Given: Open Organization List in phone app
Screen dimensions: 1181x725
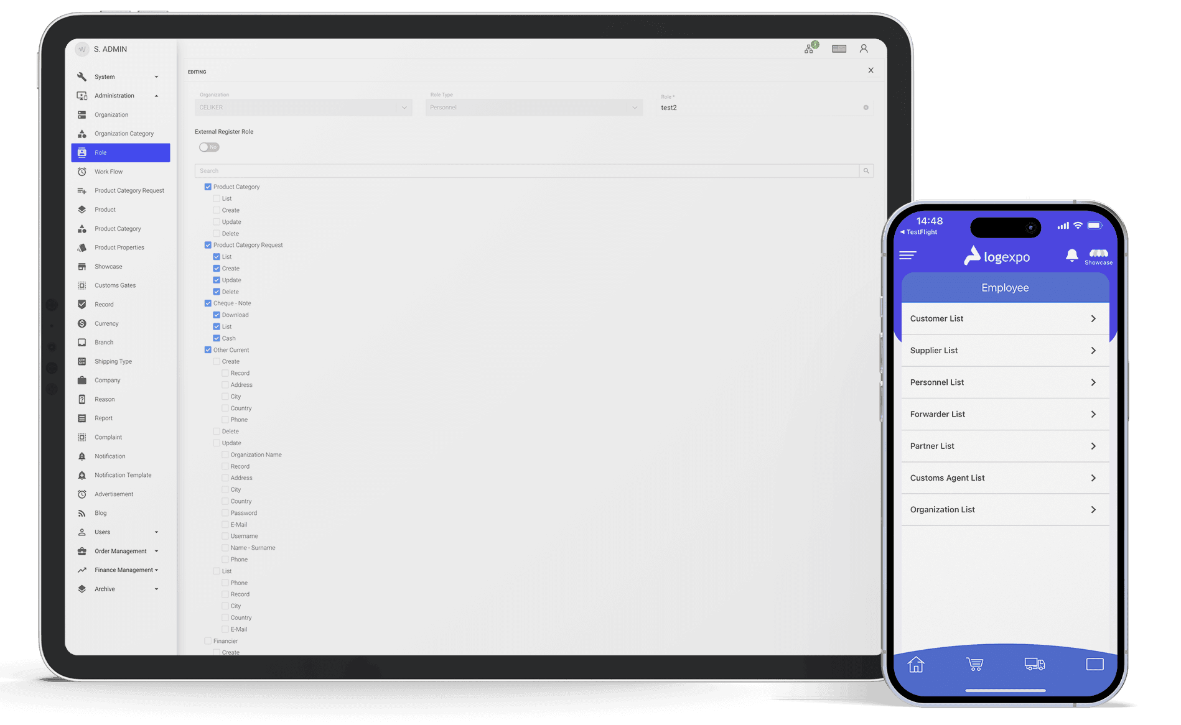Looking at the screenshot, I should pos(1005,509).
